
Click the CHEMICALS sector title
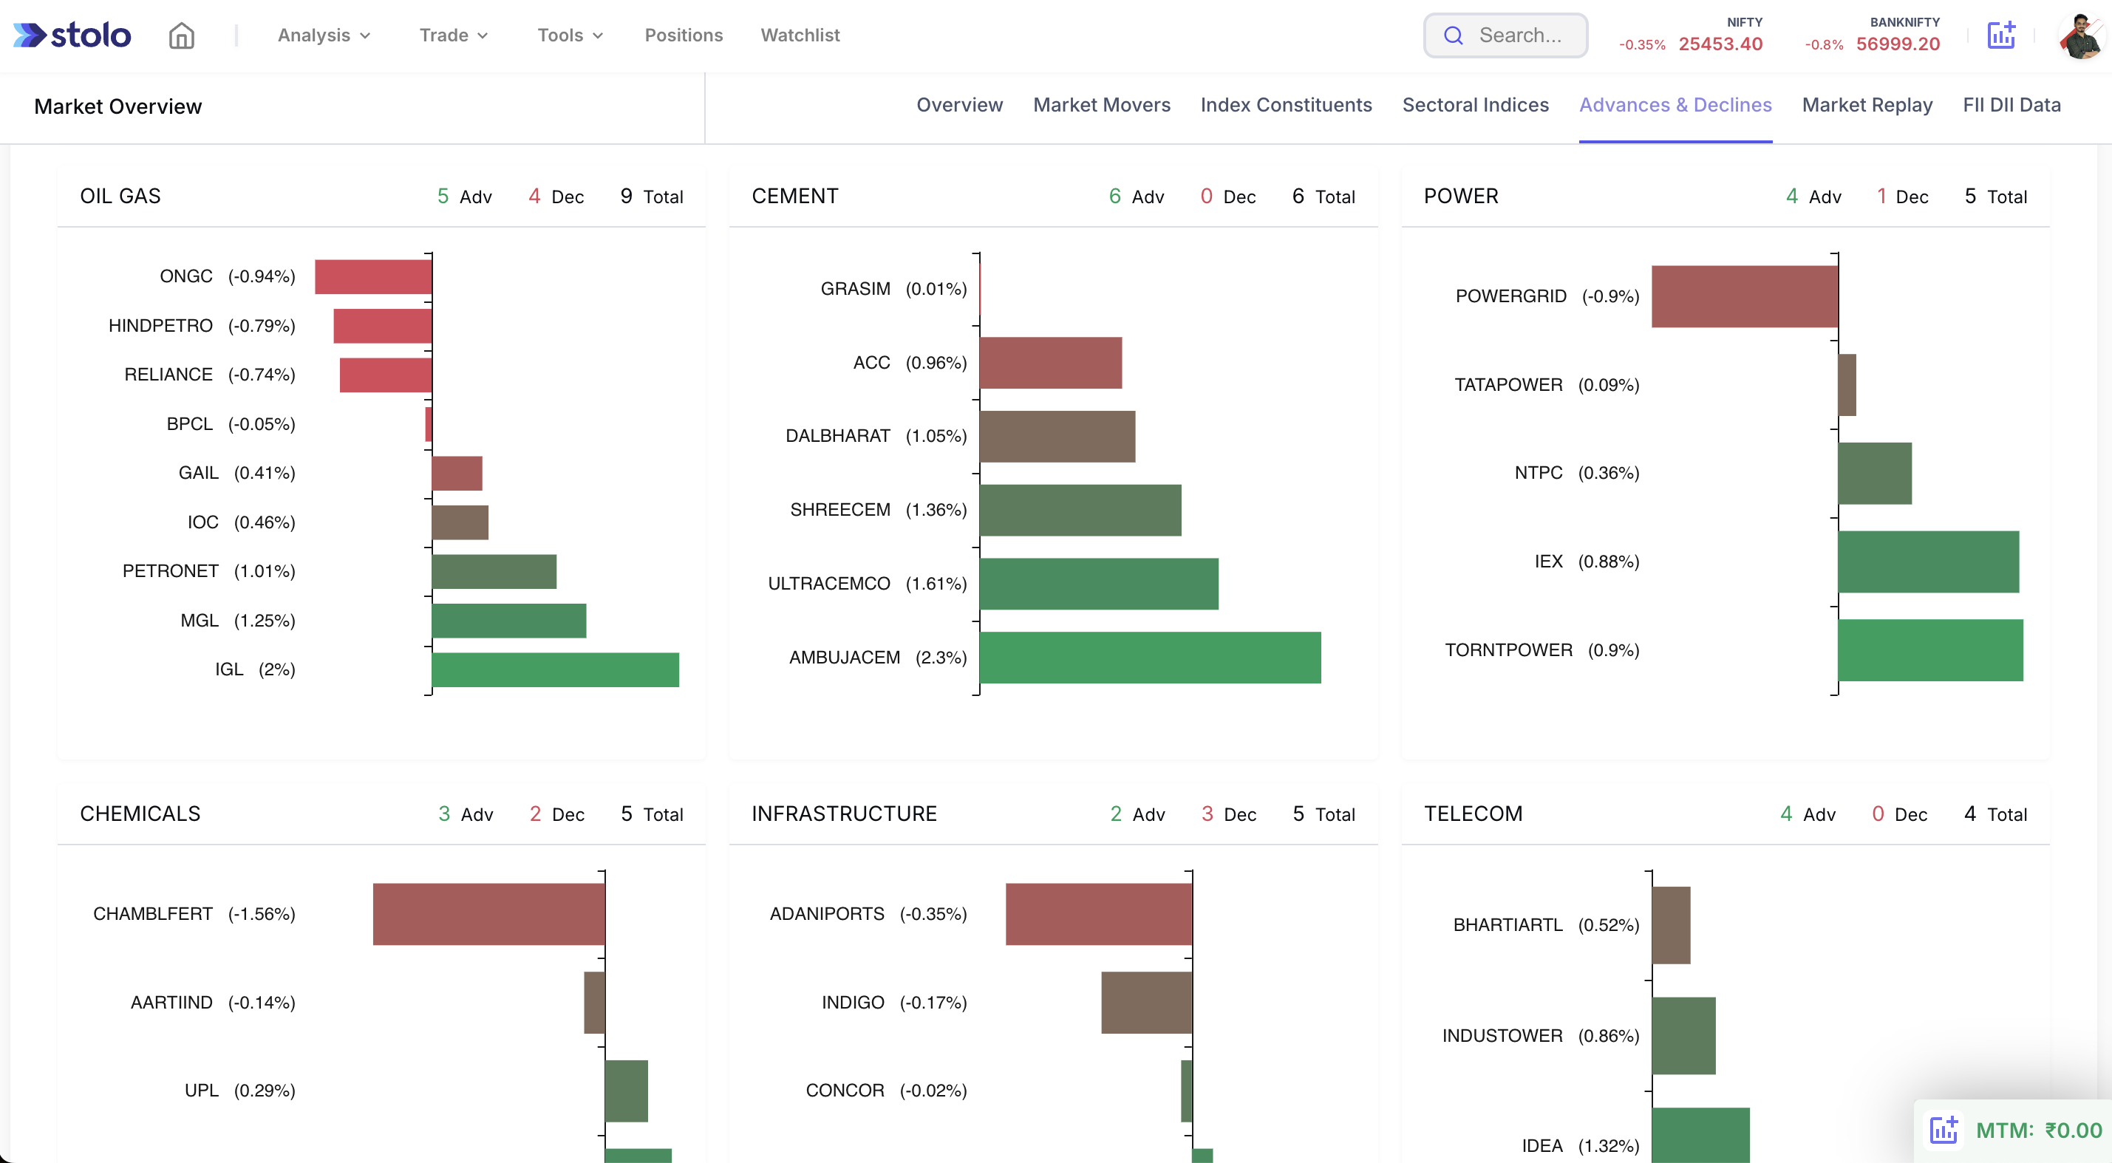tap(140, 813)
